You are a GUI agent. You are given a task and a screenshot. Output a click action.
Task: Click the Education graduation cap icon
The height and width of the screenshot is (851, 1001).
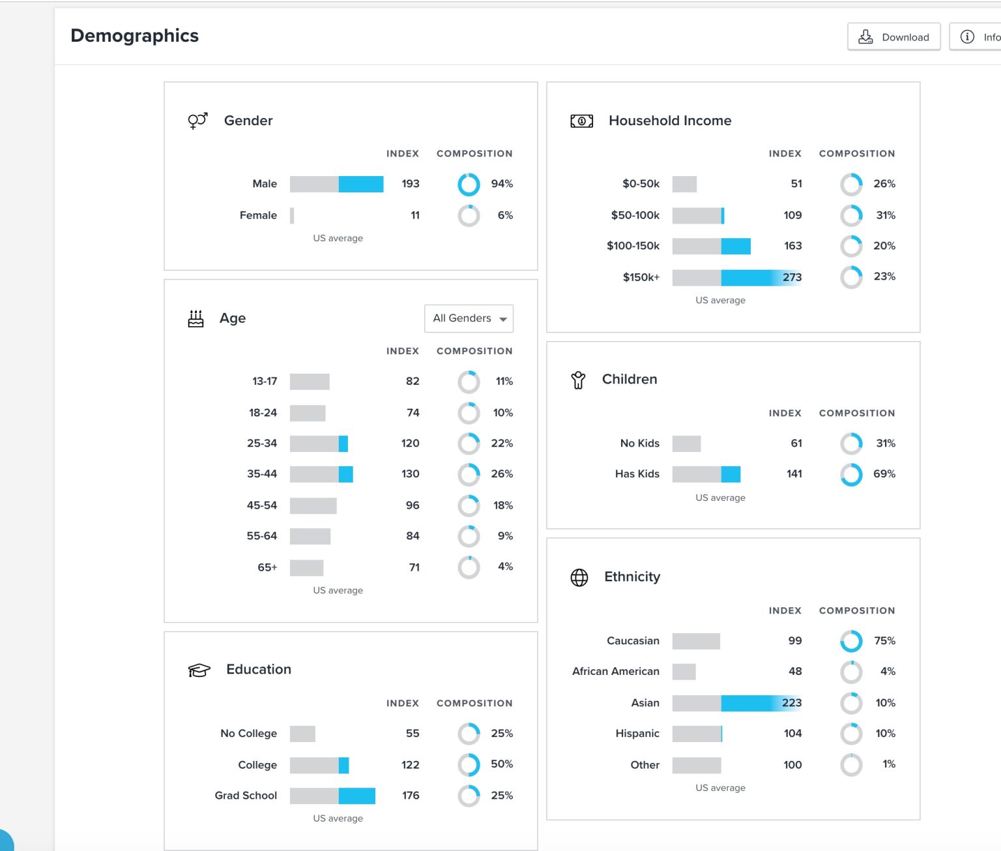coord(199,670)
